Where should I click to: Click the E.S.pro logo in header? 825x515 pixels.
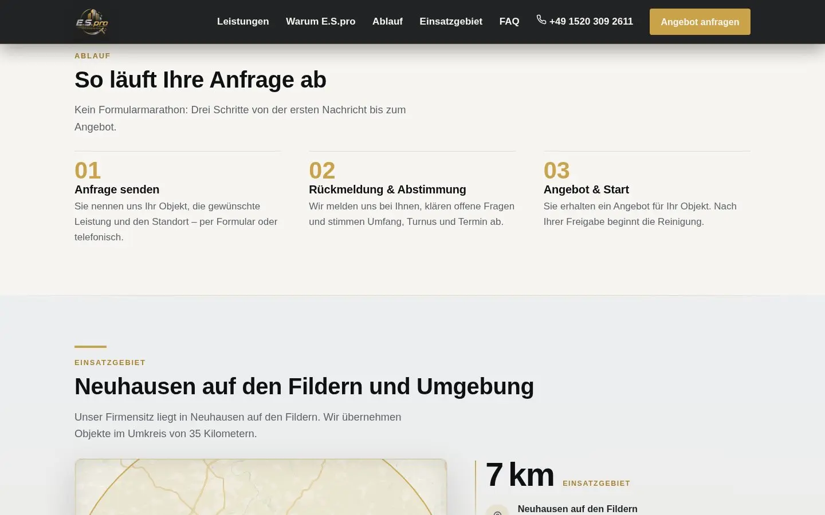pyautogui.click(x=92, y=22)
